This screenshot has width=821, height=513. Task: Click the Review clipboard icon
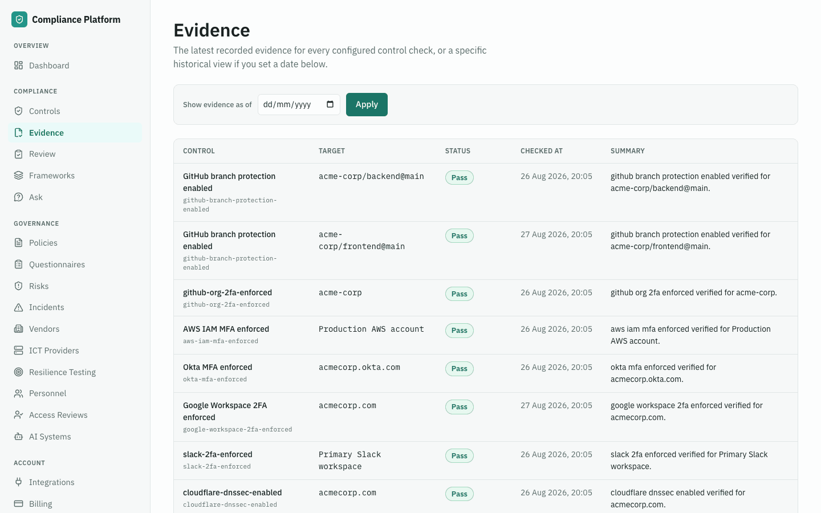click(x=19, y=154)
